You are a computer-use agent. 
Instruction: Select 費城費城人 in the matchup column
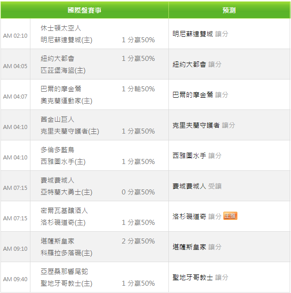coord(58,180)
